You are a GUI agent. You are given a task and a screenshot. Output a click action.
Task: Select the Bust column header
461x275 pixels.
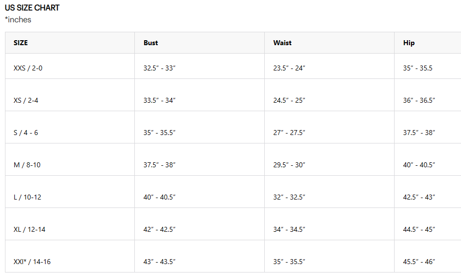(151, 43)
